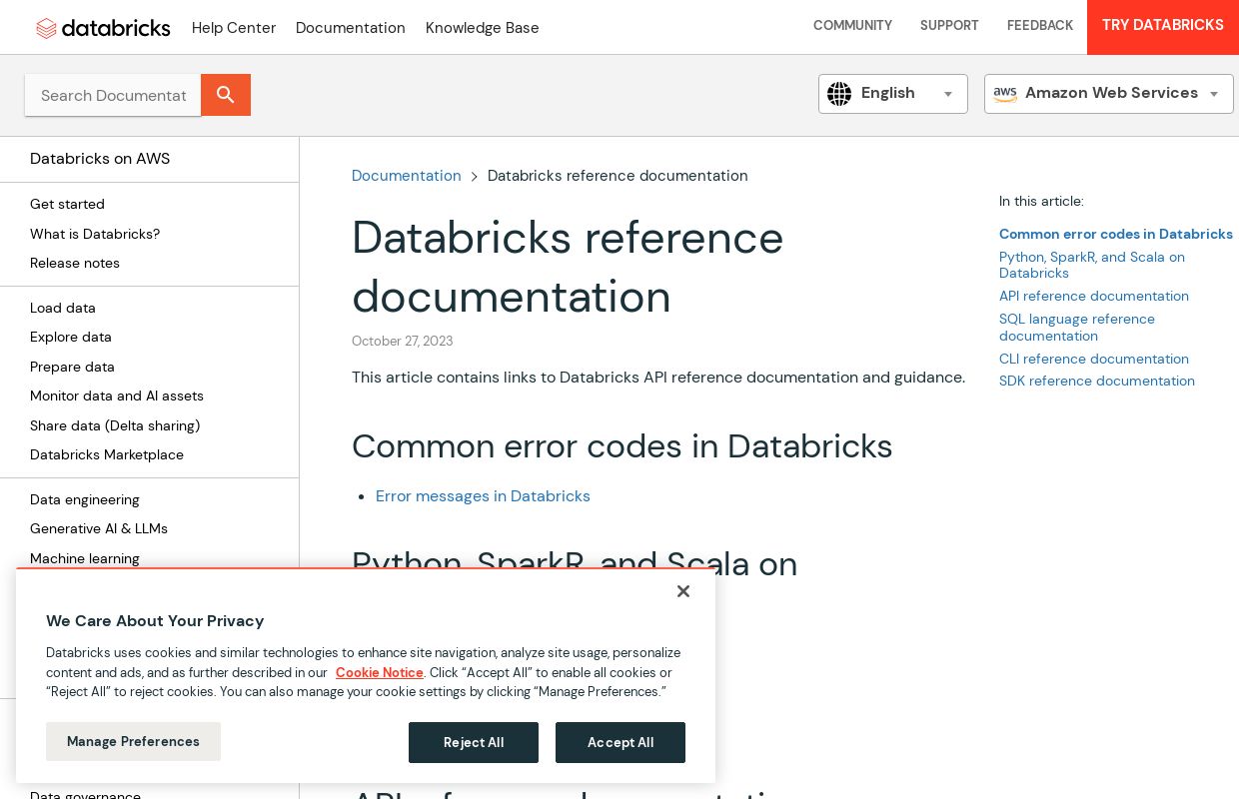Focus the Search Documentation field
Viewport: 1239px width, 799px height.
click(113, 95)
